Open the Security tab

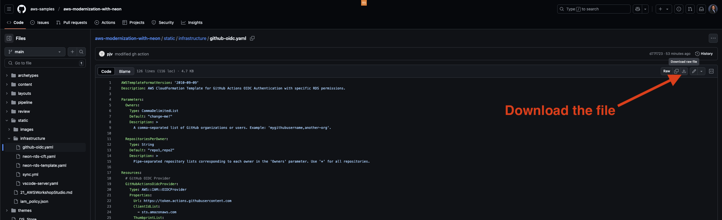[163, 23]
